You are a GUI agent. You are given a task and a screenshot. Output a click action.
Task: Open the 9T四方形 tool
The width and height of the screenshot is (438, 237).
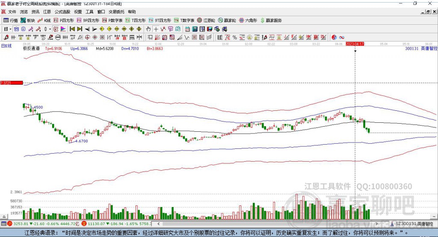(160, 21)
